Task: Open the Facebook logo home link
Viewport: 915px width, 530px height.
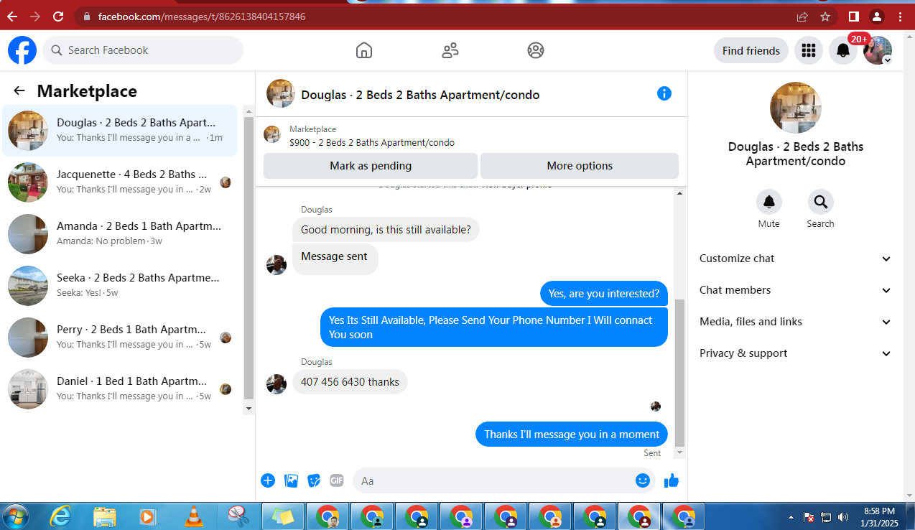Action: 22,50
